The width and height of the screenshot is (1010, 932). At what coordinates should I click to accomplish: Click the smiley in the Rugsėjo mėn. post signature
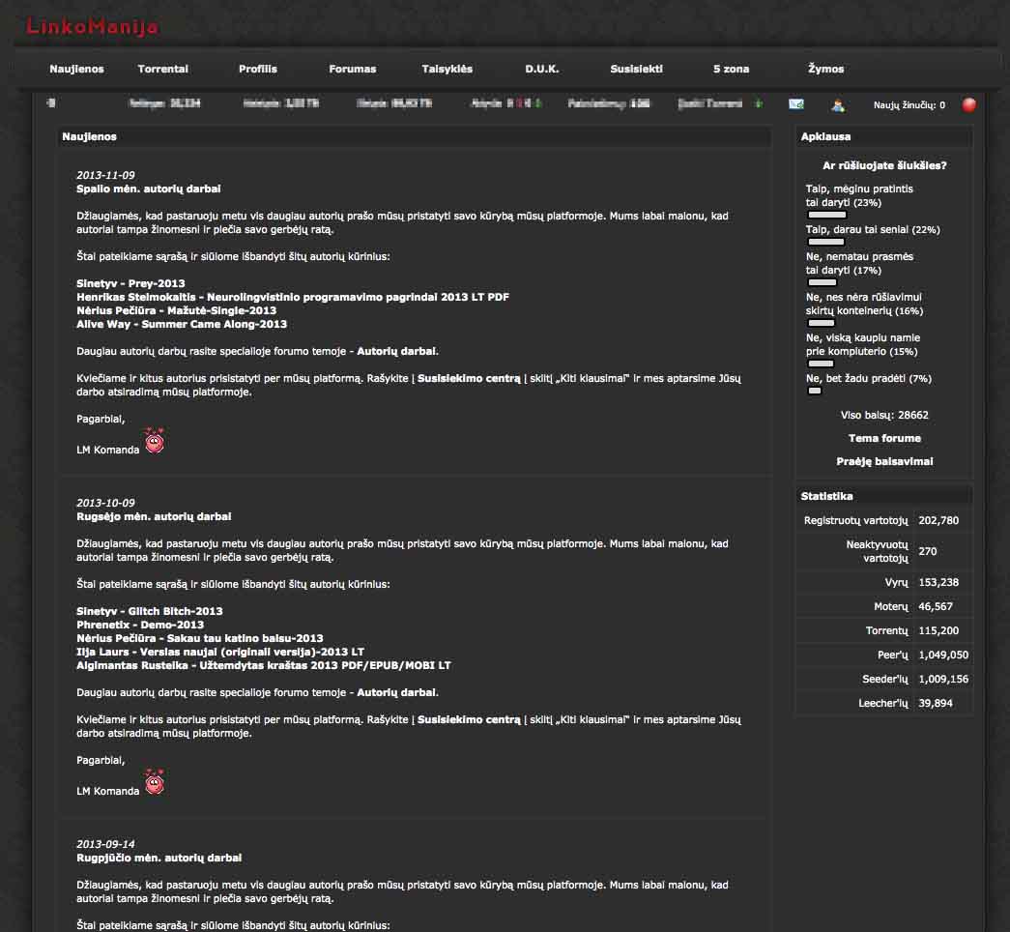pos(153,783)
